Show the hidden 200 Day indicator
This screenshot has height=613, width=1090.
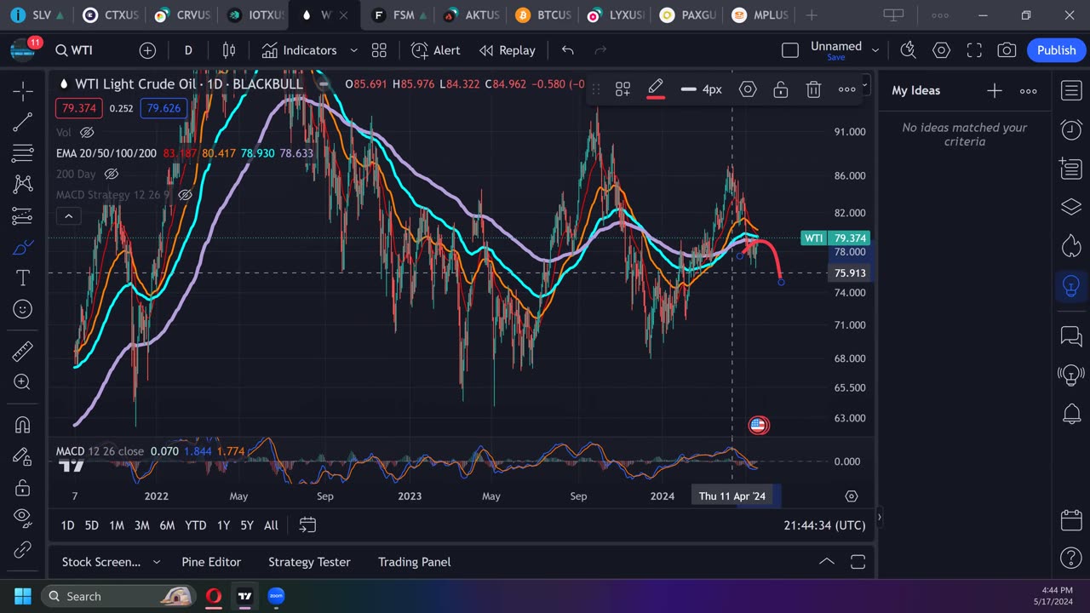click(111, 174)
